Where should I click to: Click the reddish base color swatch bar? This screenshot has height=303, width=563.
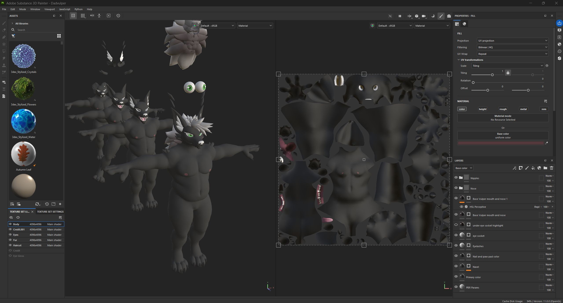(x=500, y=143)
